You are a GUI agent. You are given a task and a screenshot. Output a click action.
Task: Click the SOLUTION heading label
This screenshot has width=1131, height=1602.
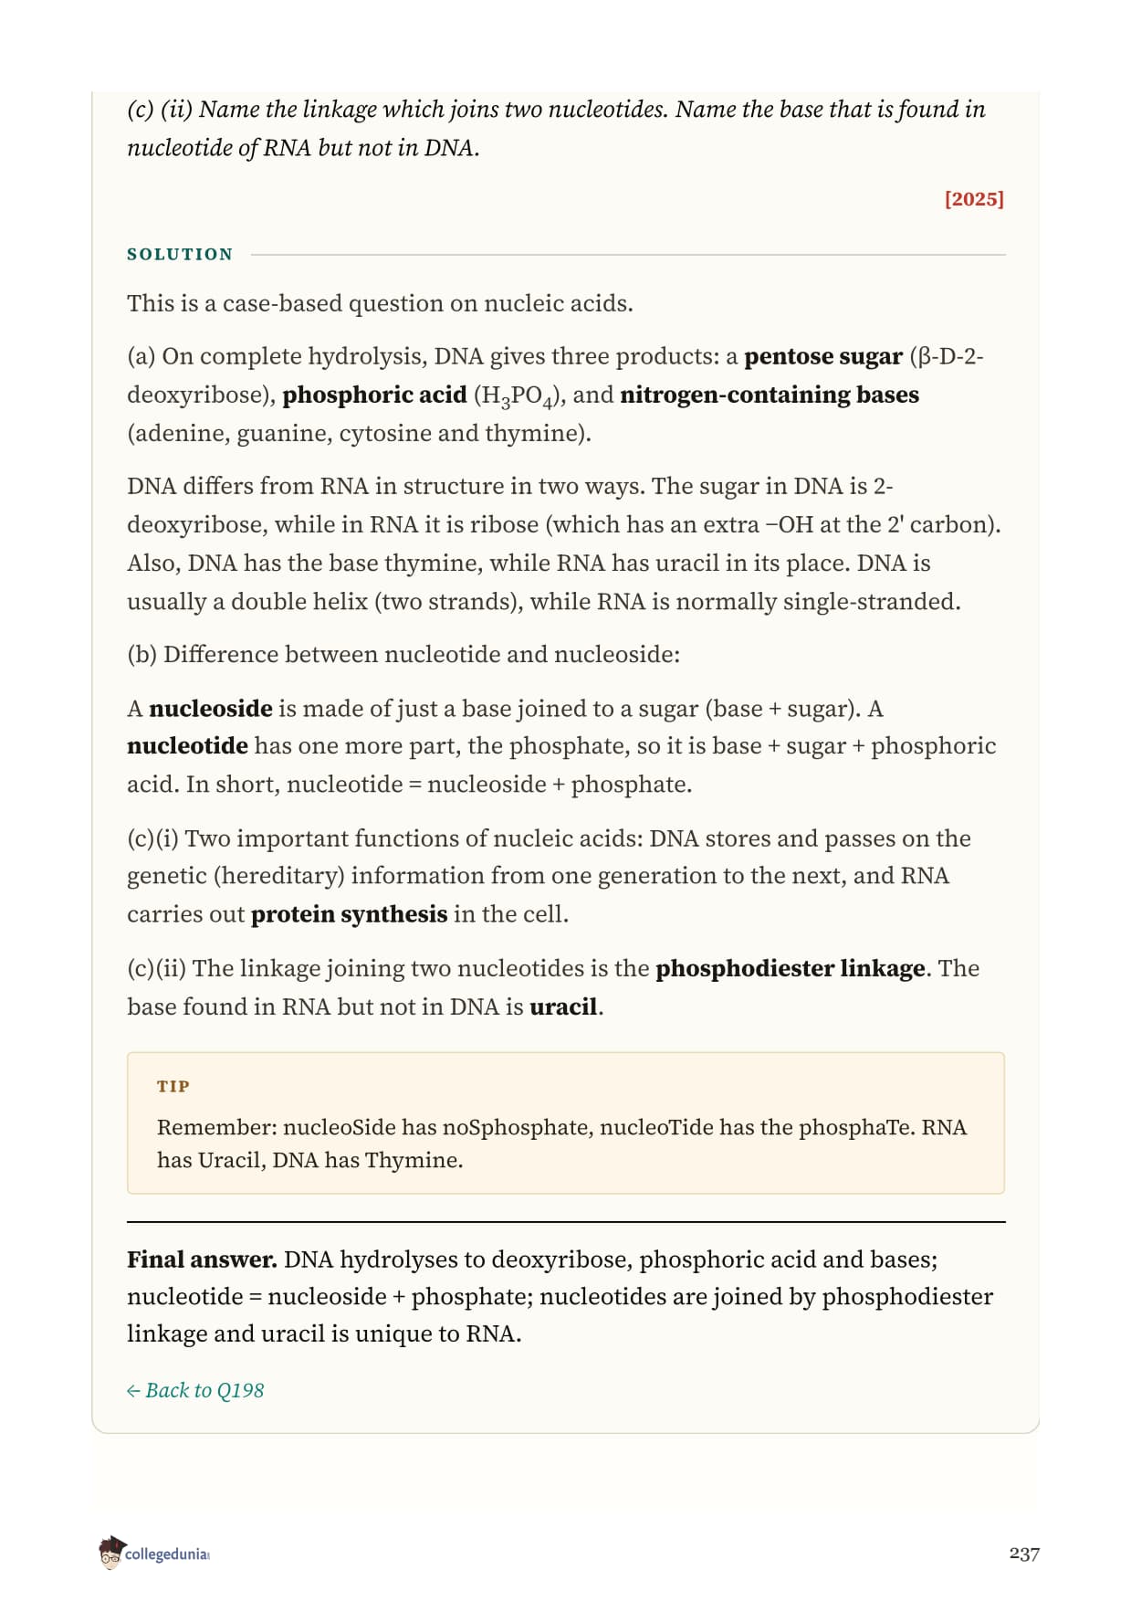(x=180, y=254)
